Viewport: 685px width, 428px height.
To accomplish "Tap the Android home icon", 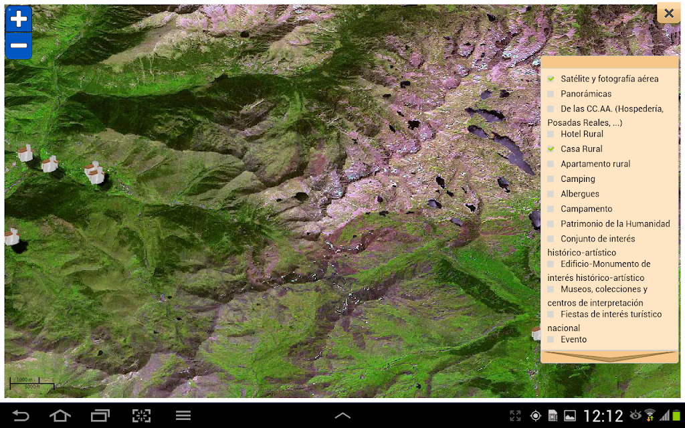I will 60,415.
